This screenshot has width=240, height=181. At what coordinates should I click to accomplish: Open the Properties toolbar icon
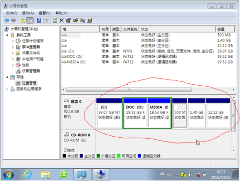click(69, 20)
